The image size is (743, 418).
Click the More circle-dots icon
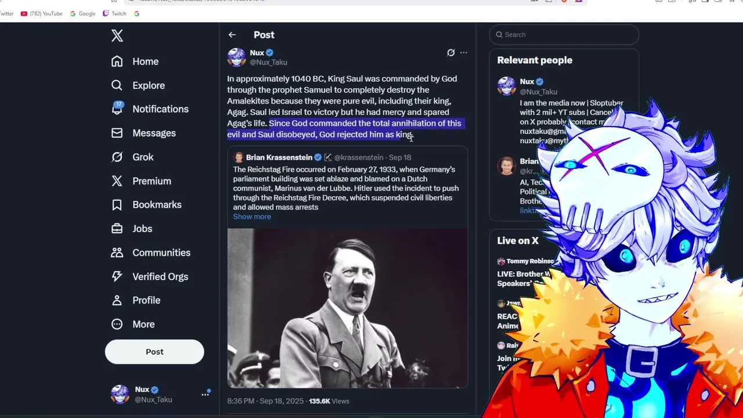tap(117, 325)
